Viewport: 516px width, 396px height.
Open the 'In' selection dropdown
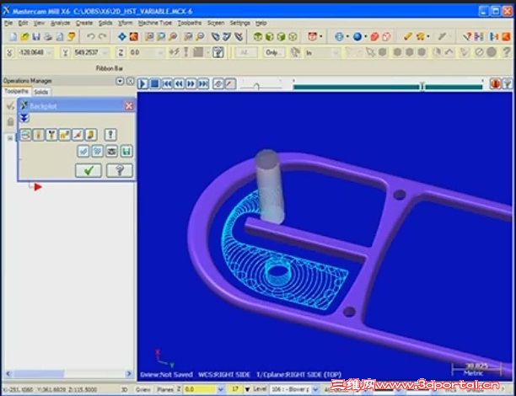tap(336, 52)
